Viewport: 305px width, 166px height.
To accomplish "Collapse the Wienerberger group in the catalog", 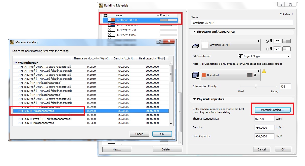I will 16,63.
